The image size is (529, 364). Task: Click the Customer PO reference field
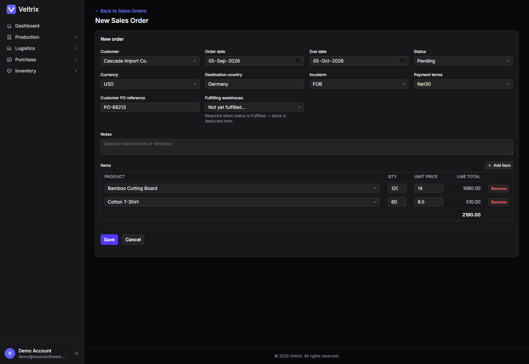[150, 107]
